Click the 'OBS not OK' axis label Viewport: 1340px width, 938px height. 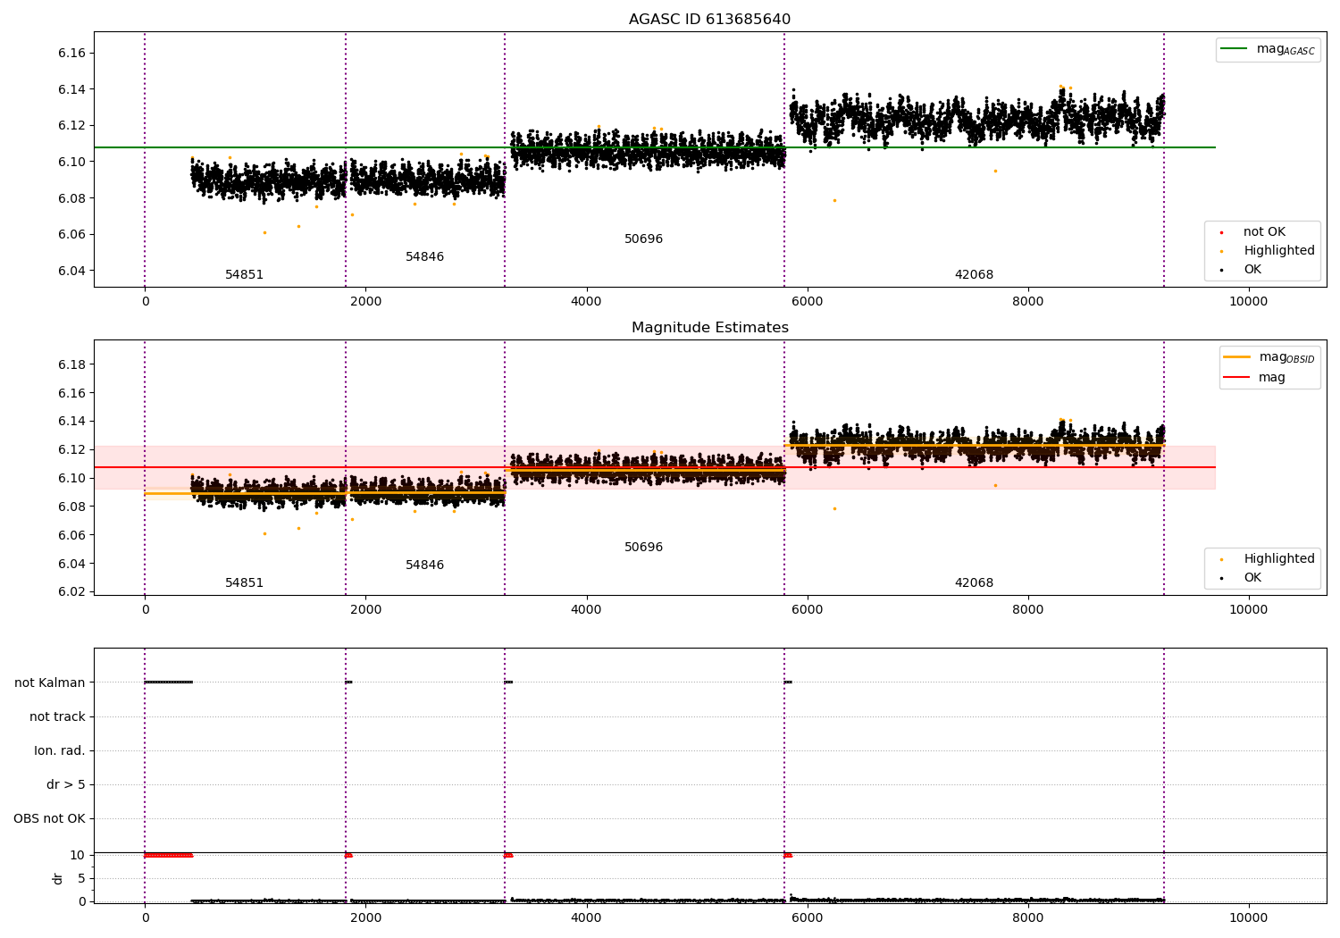49,818
